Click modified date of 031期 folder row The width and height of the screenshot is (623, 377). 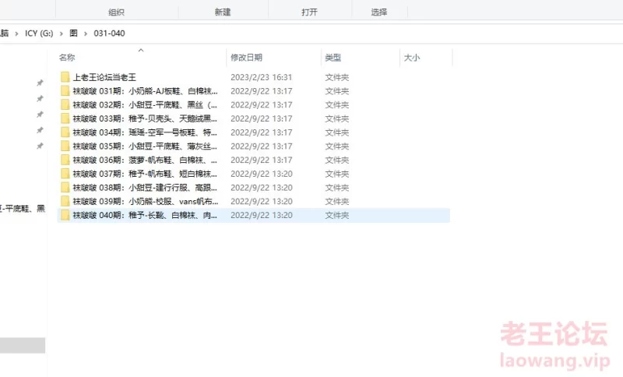[262, 91]
